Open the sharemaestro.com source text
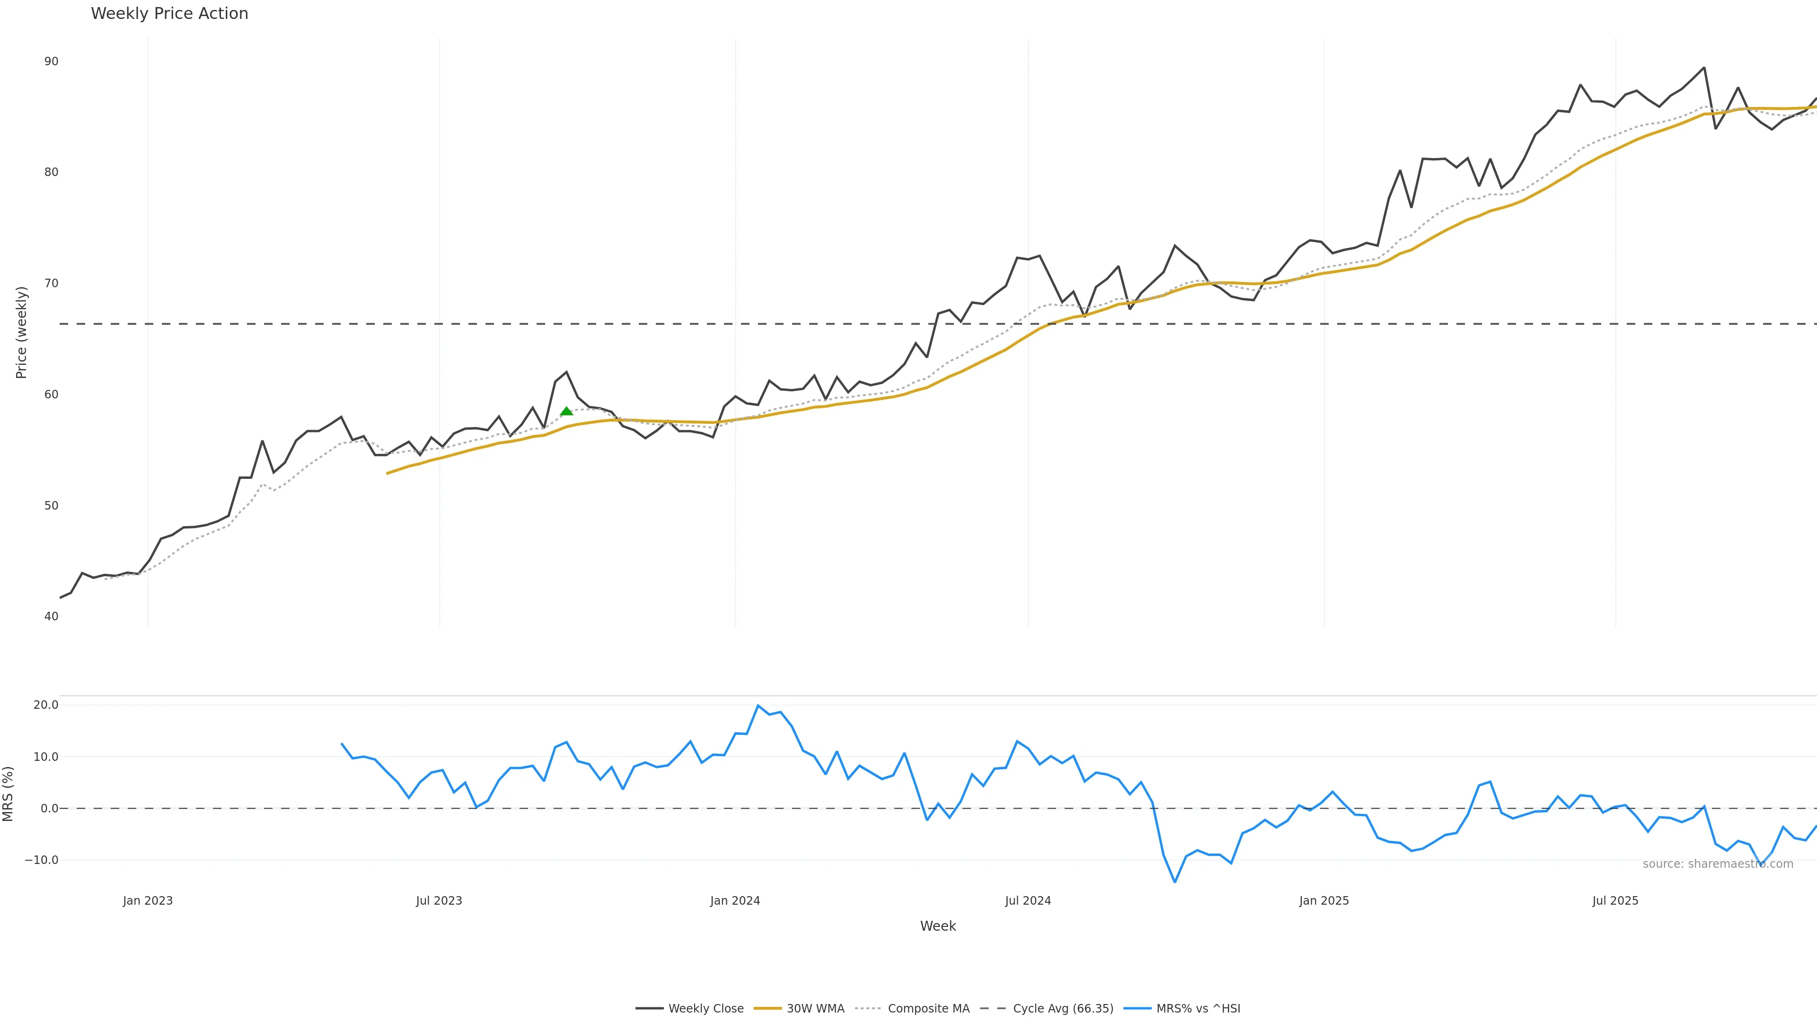The height and width of the screenshot is (1022, 1817). pos(1718,864)
